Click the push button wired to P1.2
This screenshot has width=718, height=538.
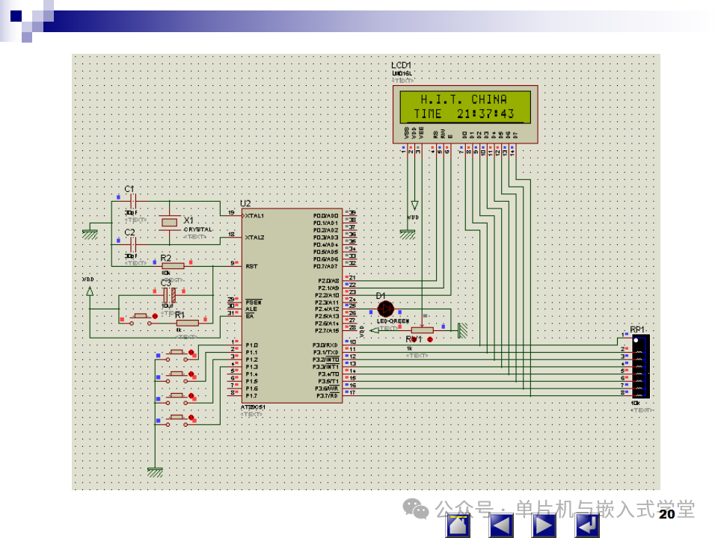[177, 398]
